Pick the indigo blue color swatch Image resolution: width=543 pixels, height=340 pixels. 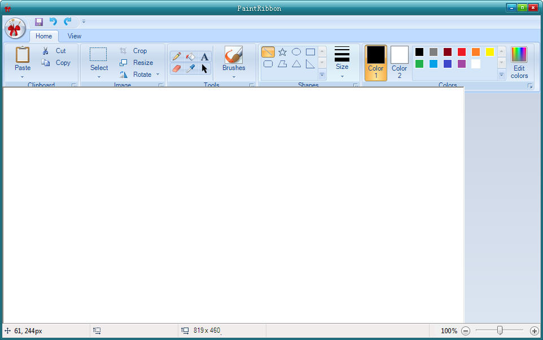(448, 64)
